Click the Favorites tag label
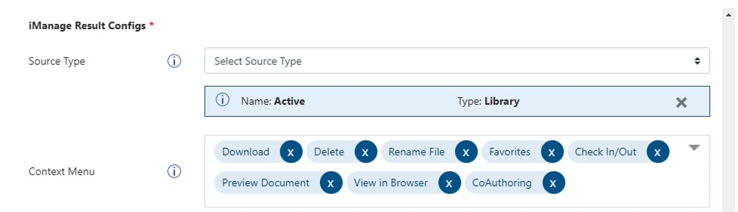Viewport: 738px width, 212px height. [x=510, y=152]
